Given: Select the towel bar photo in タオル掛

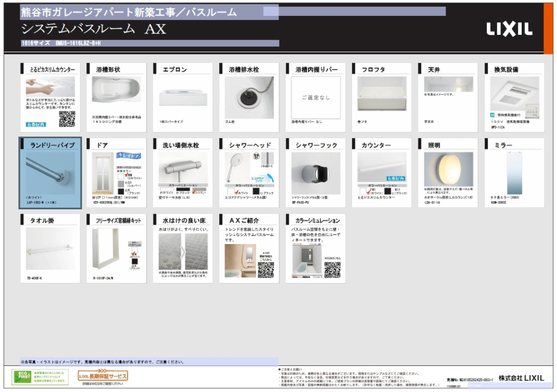Looking at the screenshot, I should click(x=51, y=248).
